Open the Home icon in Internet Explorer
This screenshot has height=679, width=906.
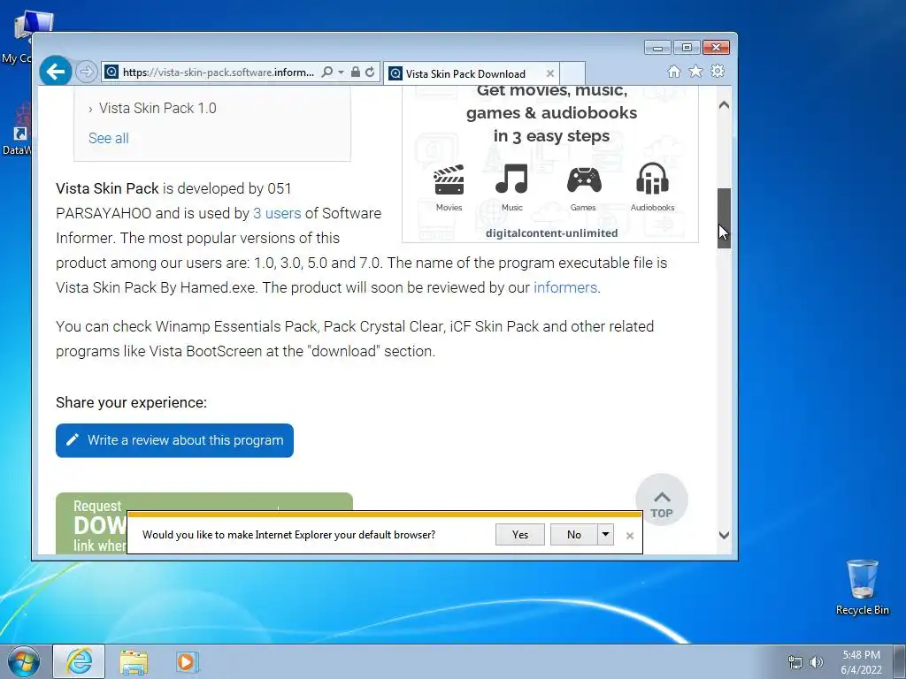point(673,71)
